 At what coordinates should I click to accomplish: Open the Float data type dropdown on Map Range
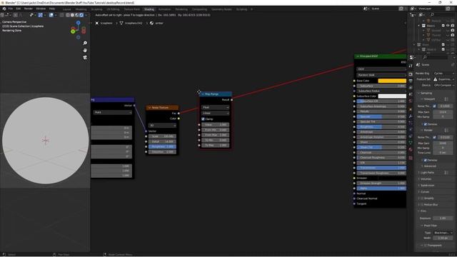click(x=216, y=108)
